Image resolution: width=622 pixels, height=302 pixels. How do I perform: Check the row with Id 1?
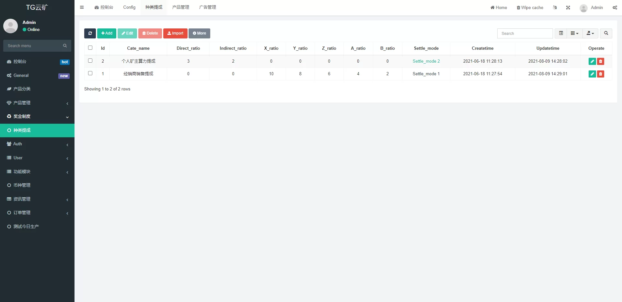[90, 73]
